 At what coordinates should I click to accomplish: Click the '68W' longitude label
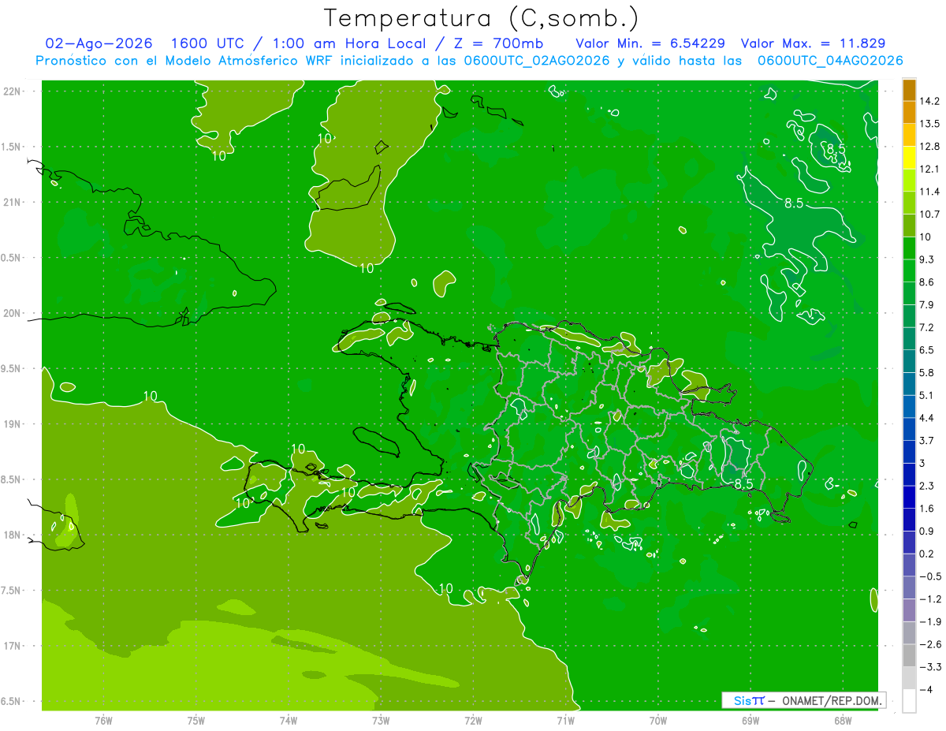(843, 720)
